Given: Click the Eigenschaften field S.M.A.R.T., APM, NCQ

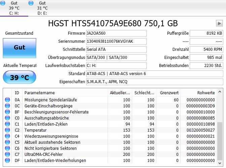Looking at the screenshot, I should [x=154, y=82].
